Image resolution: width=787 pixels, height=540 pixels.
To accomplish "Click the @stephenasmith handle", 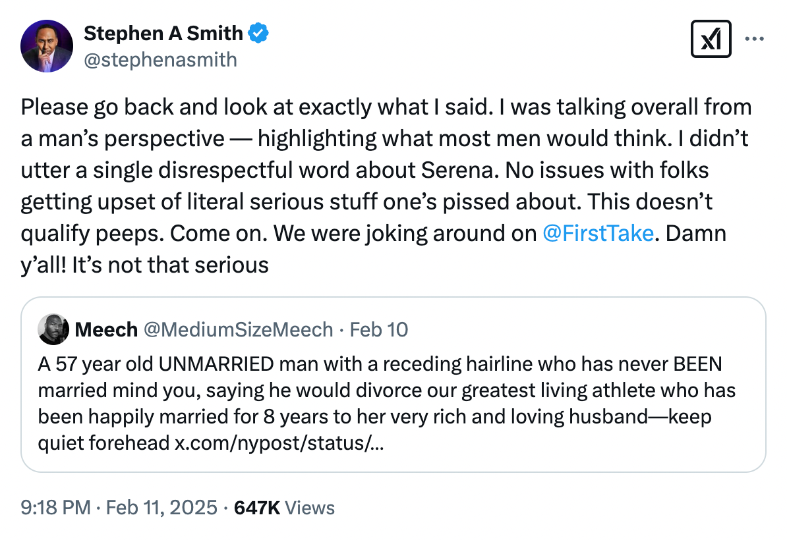I will [x=161, y=60].
